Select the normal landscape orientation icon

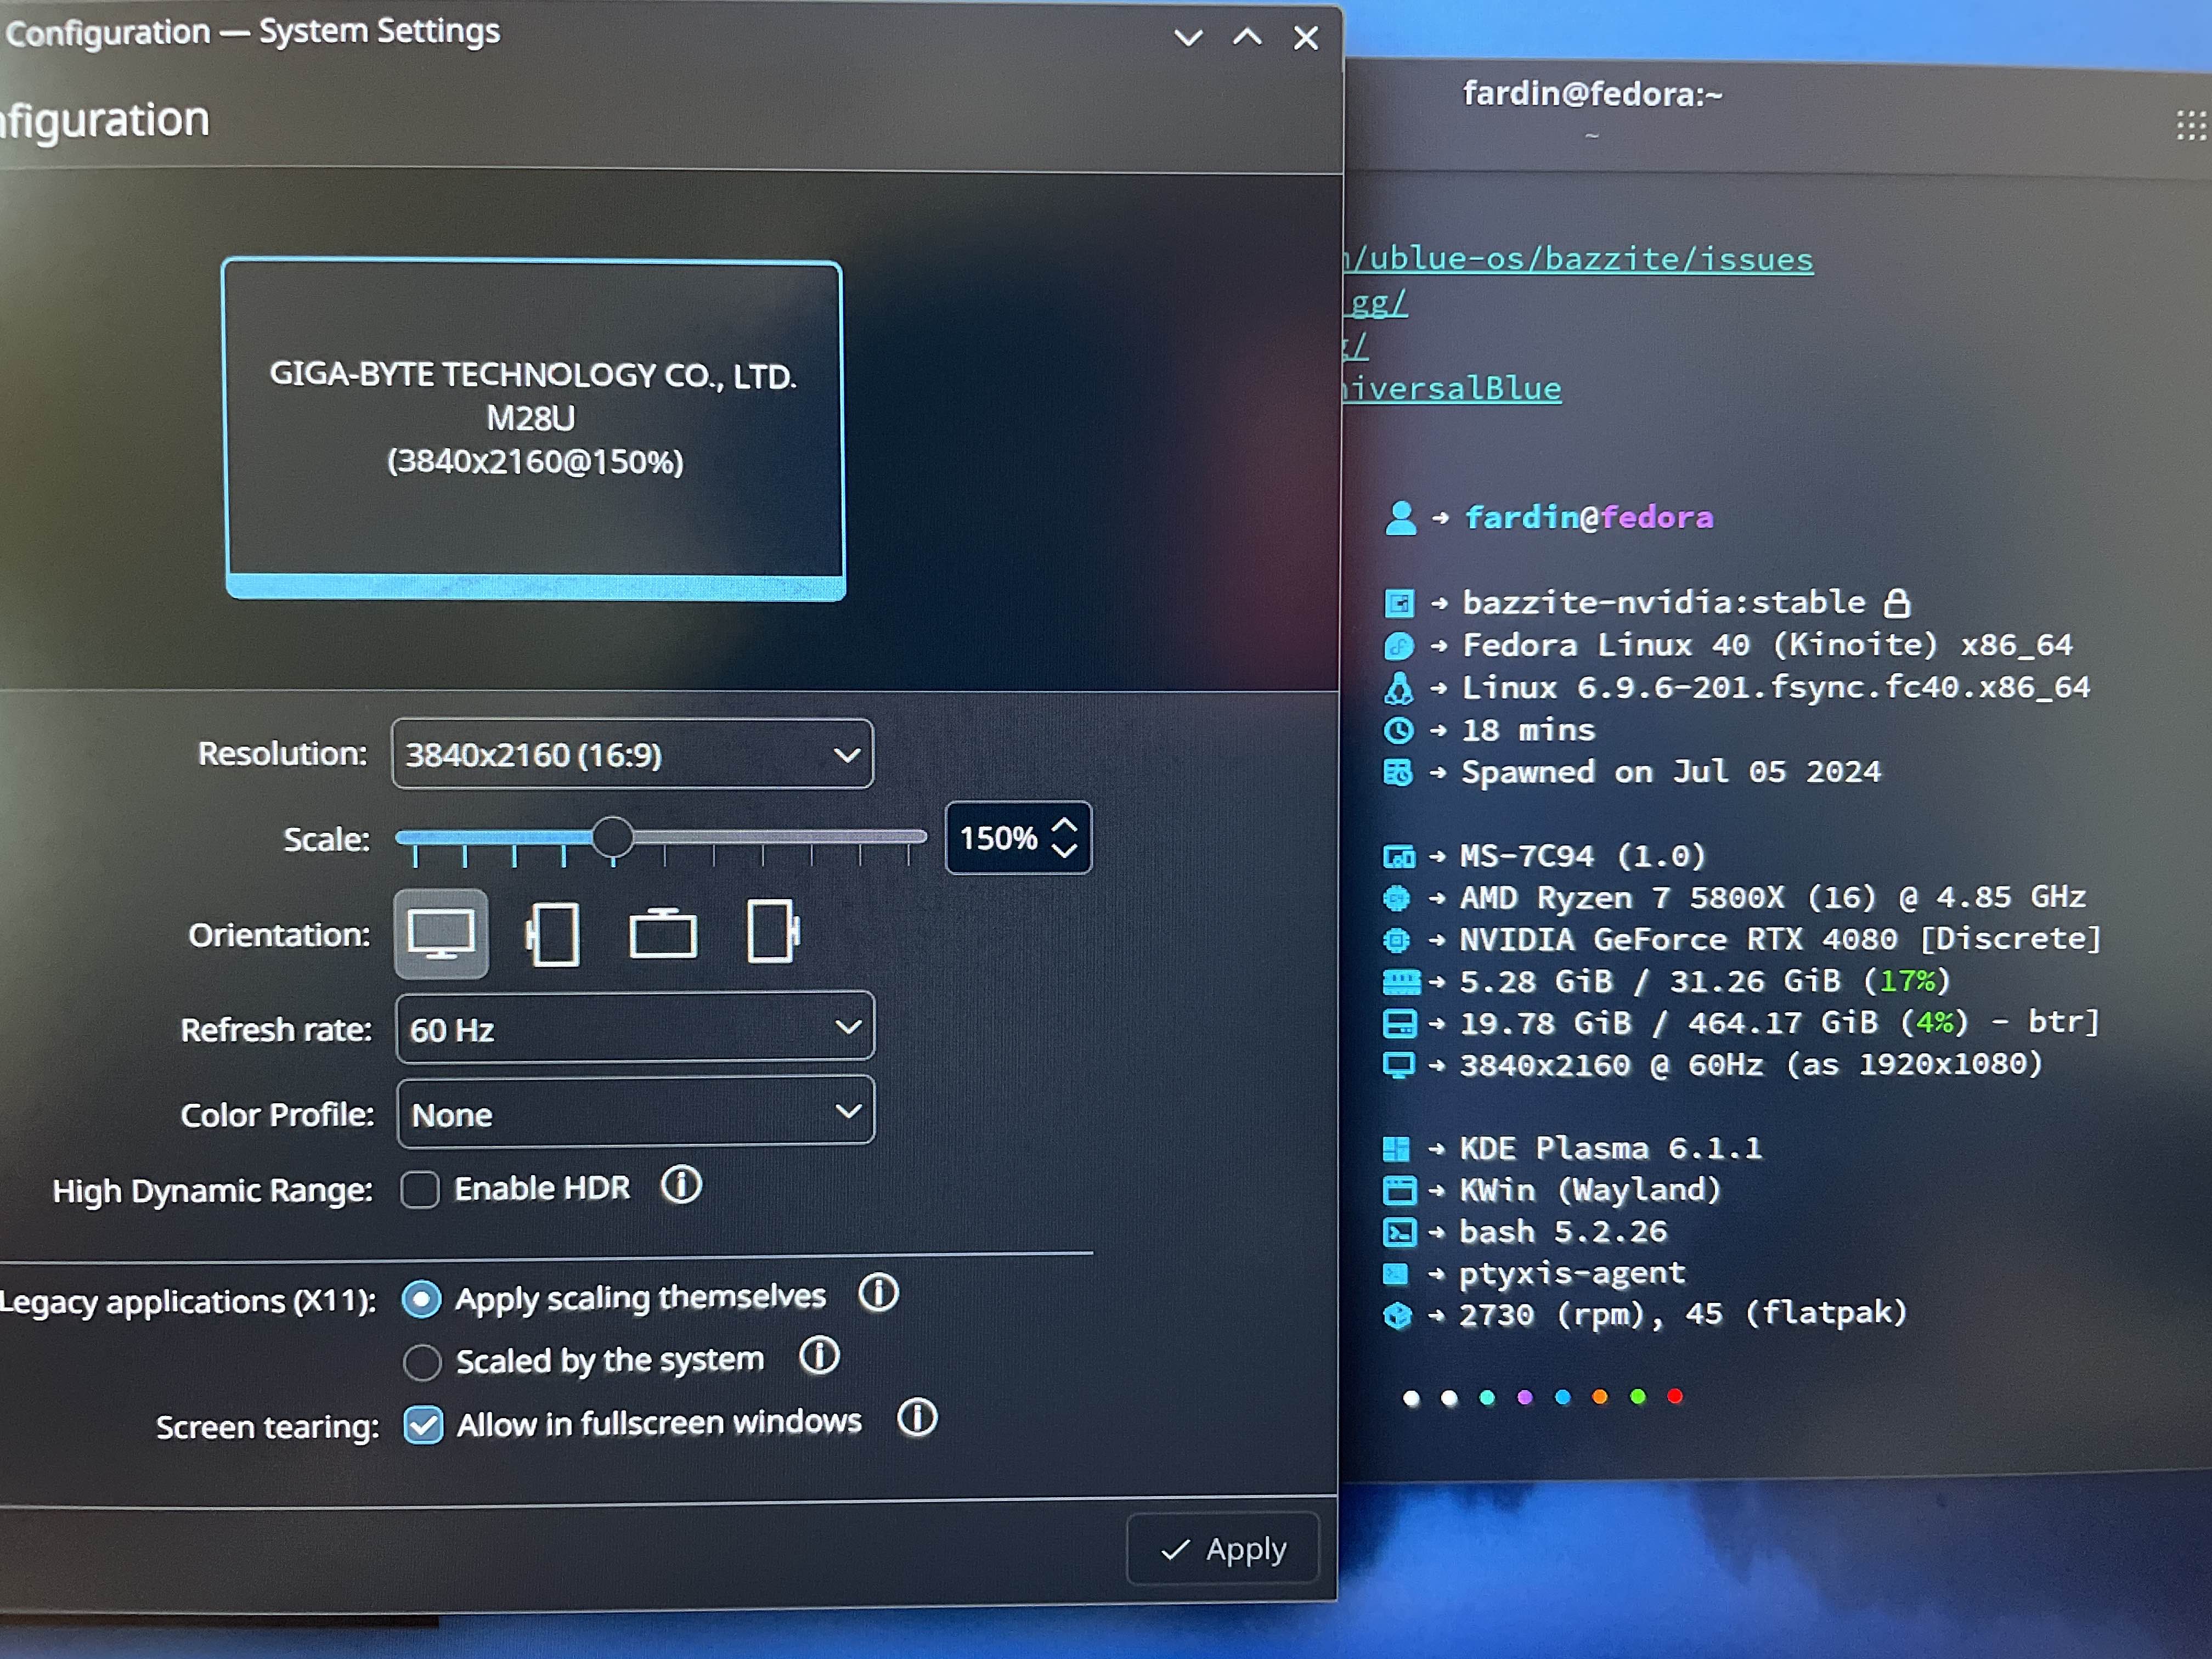[441, 934]
